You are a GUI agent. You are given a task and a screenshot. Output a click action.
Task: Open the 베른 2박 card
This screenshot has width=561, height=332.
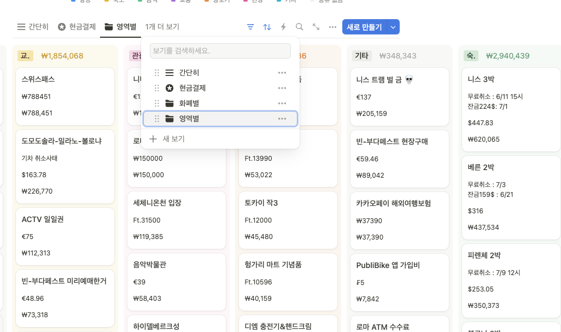point(511,197)
